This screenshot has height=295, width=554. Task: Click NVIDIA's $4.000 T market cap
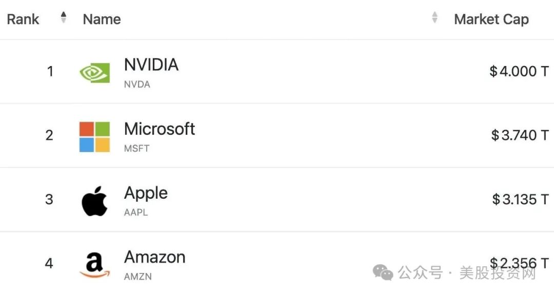pyautogui.click(x=519, y=71)
